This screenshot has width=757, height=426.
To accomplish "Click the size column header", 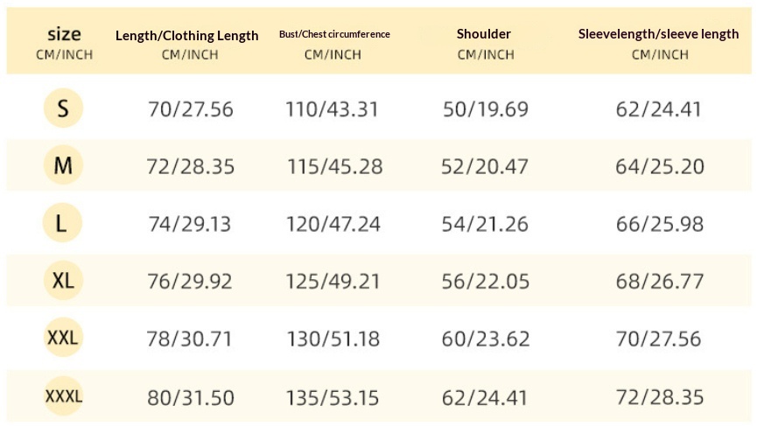I will point(64,35).
